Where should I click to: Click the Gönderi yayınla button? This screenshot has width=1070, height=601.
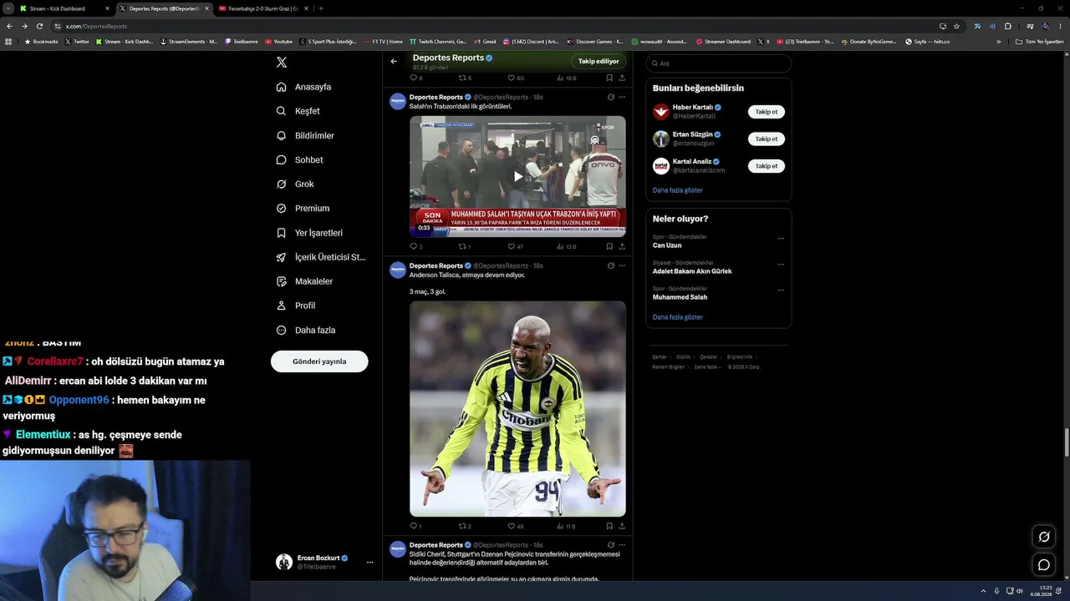pyautogui.click(x=319, y=361)
